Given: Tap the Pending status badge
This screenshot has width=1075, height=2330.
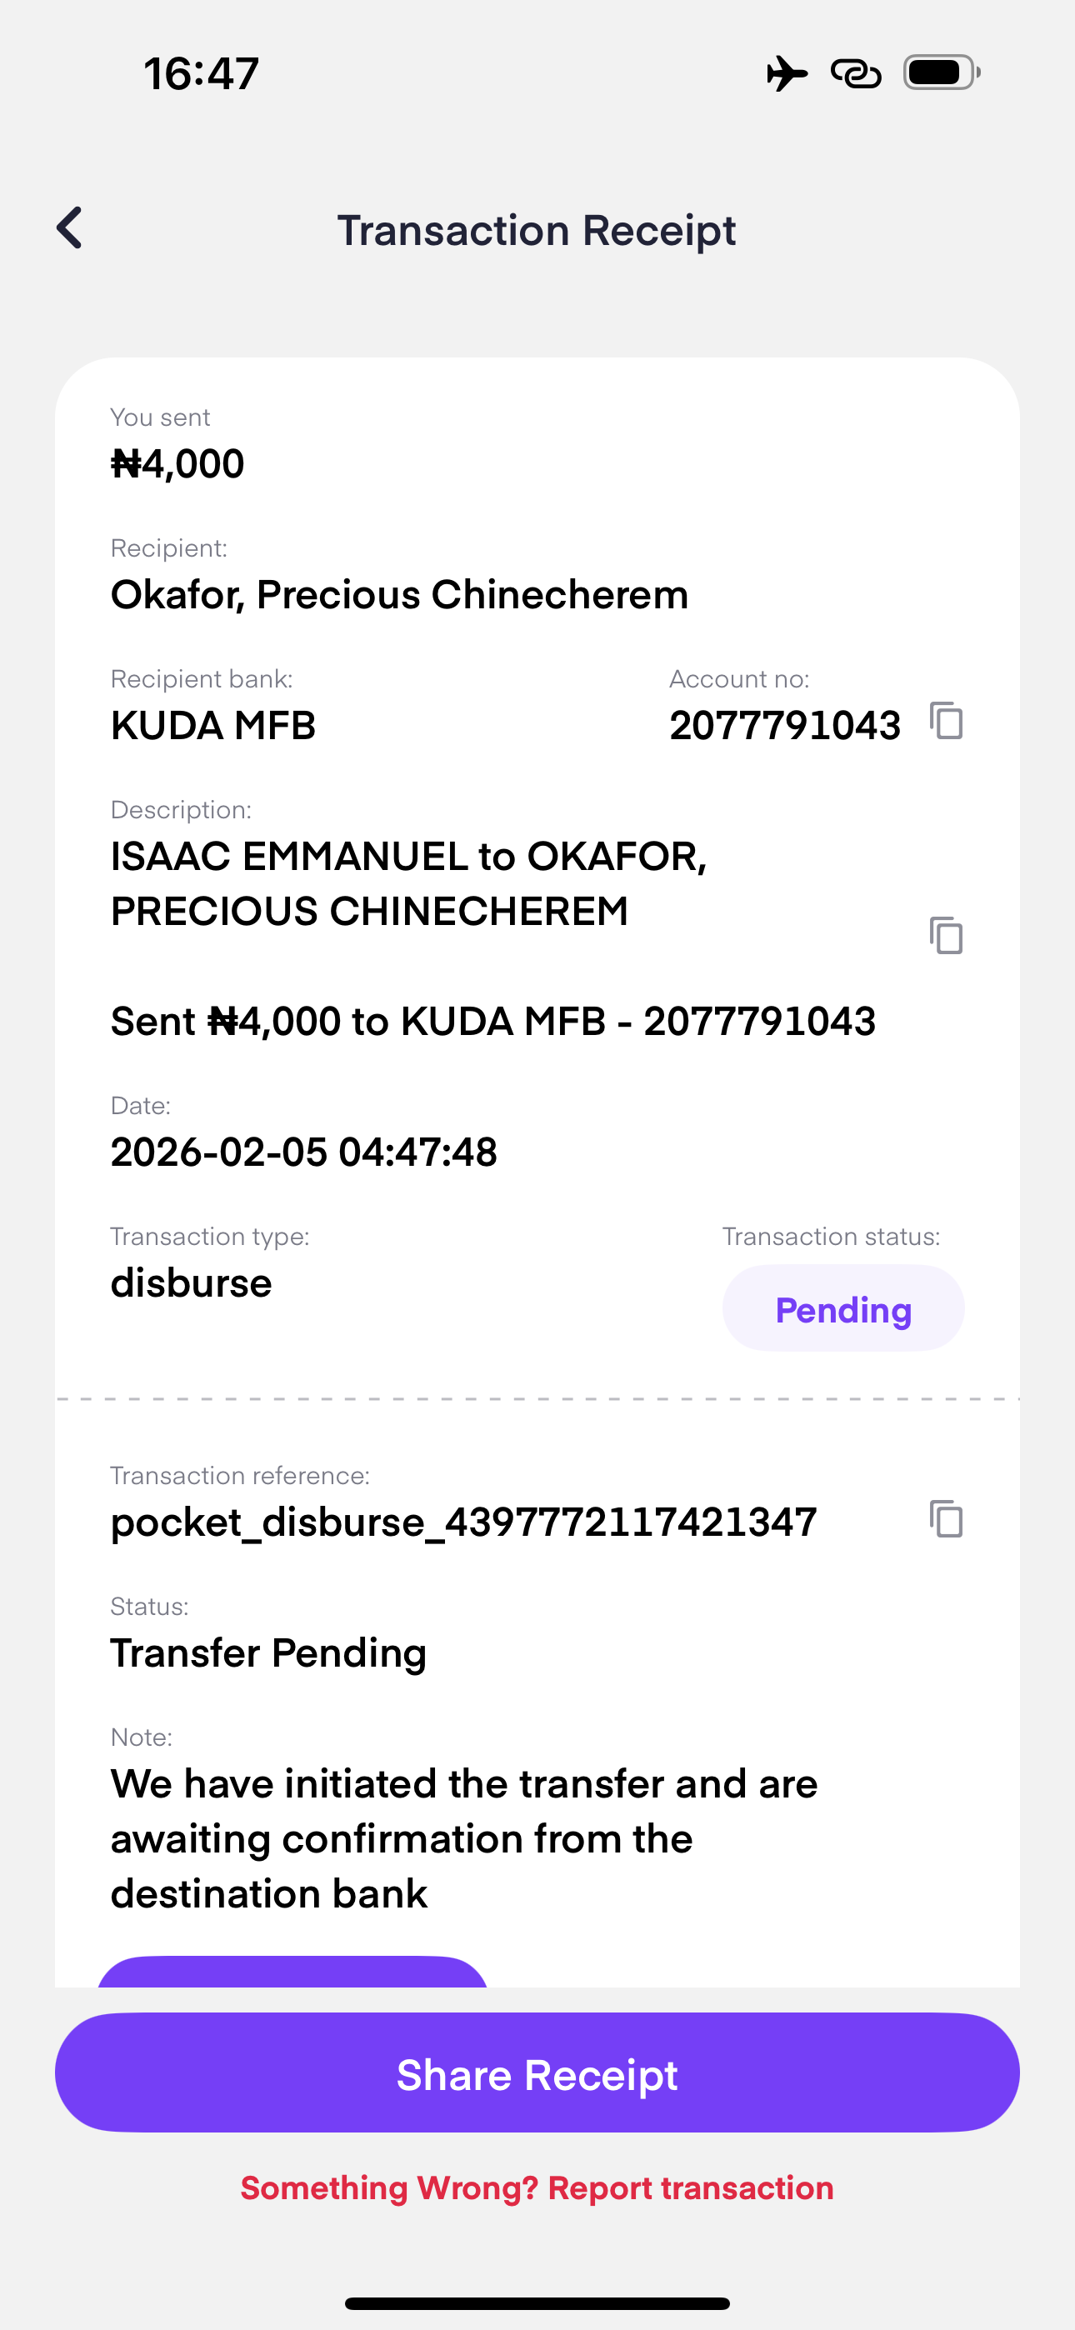Looking at the screenshot, I should tap(842, 1309).
